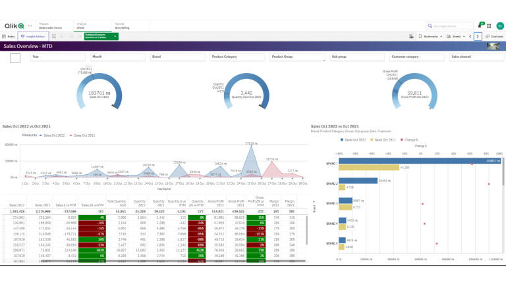The image size is (506, 284).
Task: Go to the next sheet arrow
Action: point(478,37)
